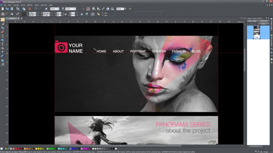Screen dimensions: 273x153
Task: Select the Eraser tool
Action: point(3,32)
